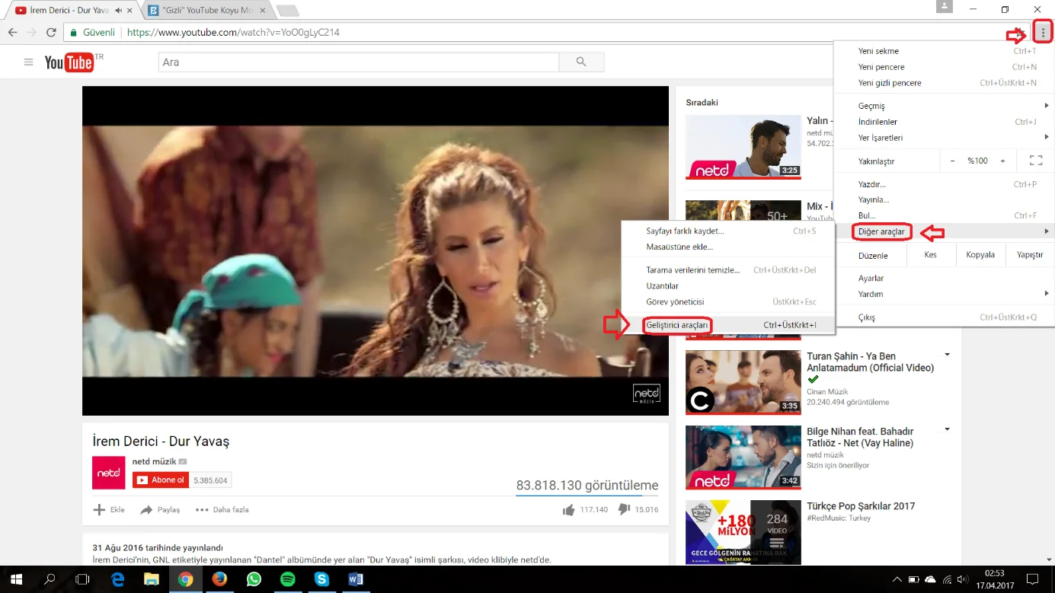Select Geliştirici araçları menu item
The width and height of the screenshot is (1055, 593).
click(677, 325)
